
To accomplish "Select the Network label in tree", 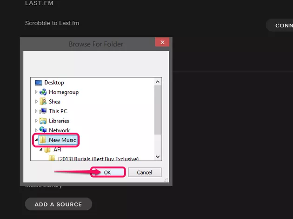I will click(x=59, y=130).
